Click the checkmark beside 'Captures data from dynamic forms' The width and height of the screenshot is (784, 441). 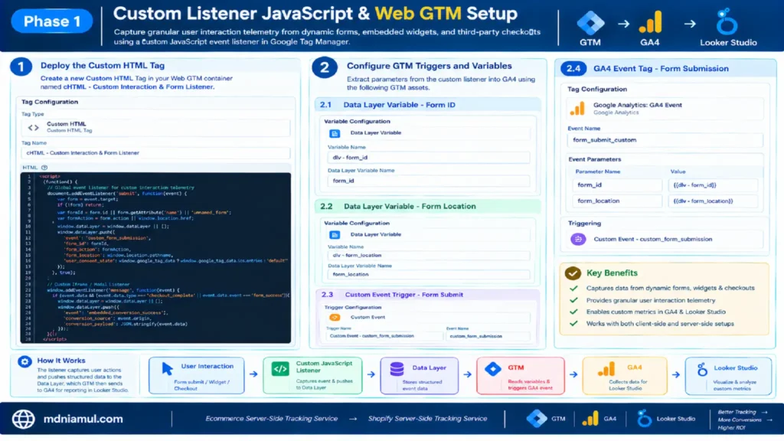573,289
